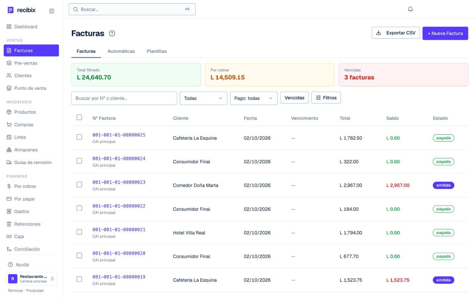Collapse the sidebar with the panel icon
Viewport: 476px width, 298px height.
point(52,11)
